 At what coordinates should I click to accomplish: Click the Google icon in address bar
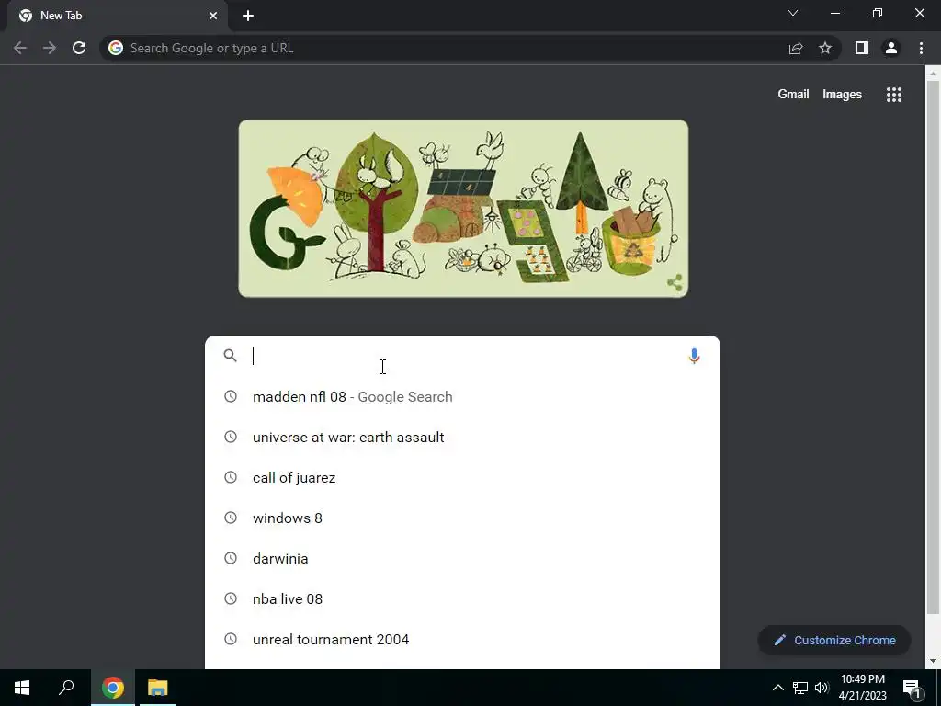coord(116,48)
